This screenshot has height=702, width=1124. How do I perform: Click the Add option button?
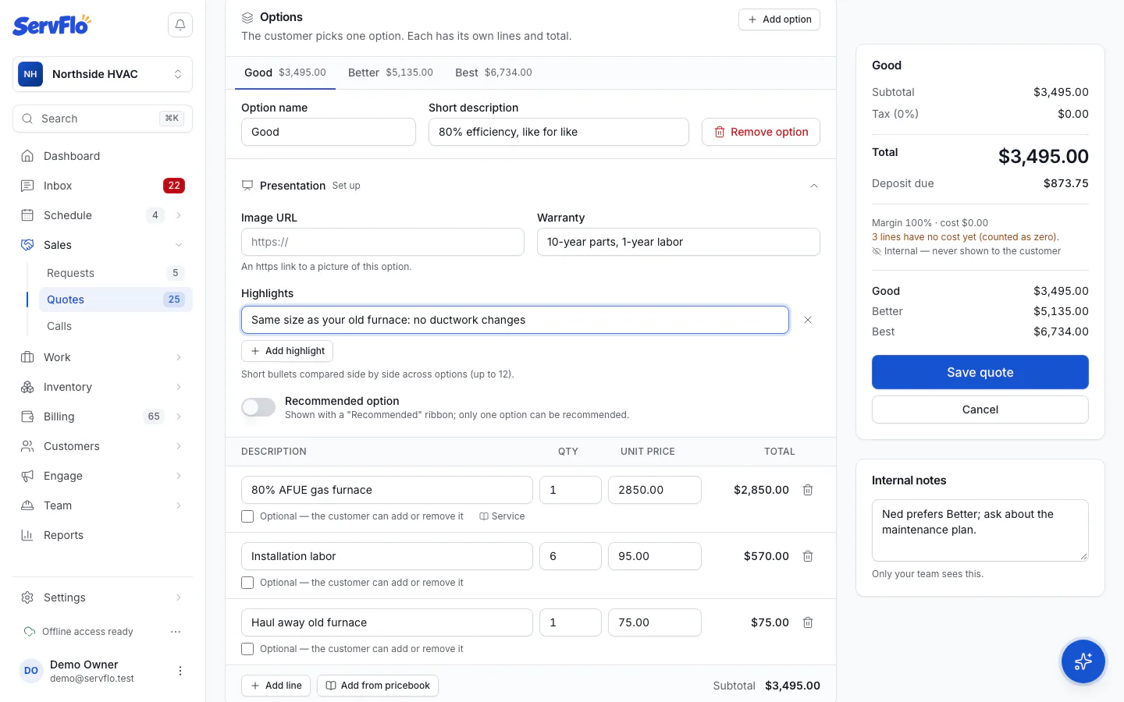pyautogui.click(x=779, y=19)
